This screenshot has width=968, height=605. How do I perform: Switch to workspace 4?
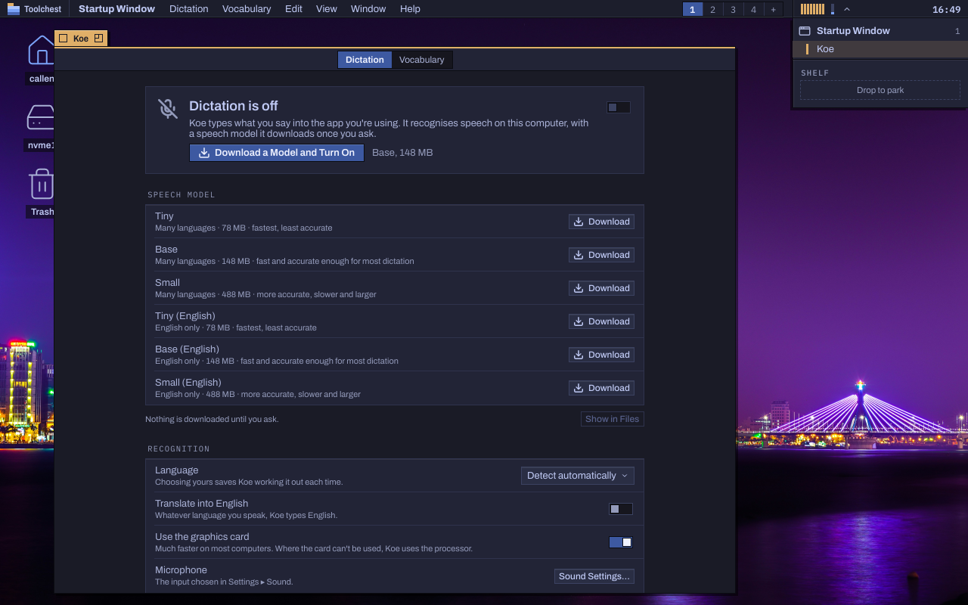coord(753,9)
